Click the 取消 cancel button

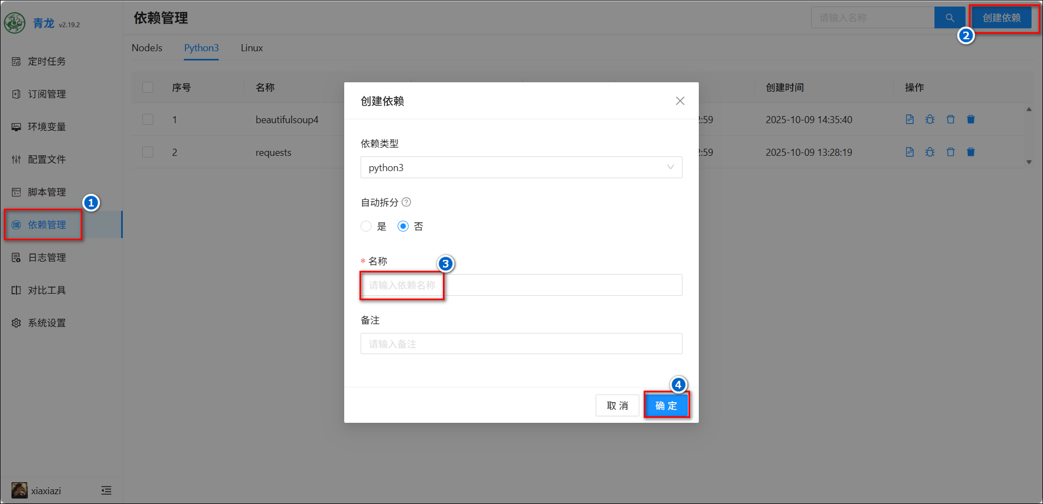click(617, 405)
